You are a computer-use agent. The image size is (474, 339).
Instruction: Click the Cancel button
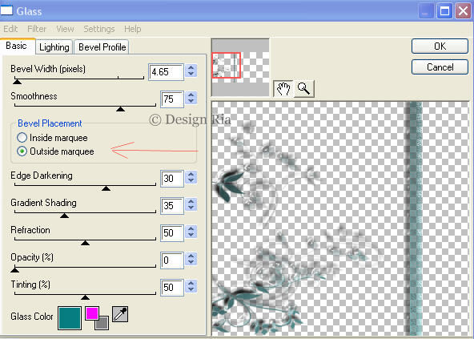pyautogui.click(x=440, y=67)
